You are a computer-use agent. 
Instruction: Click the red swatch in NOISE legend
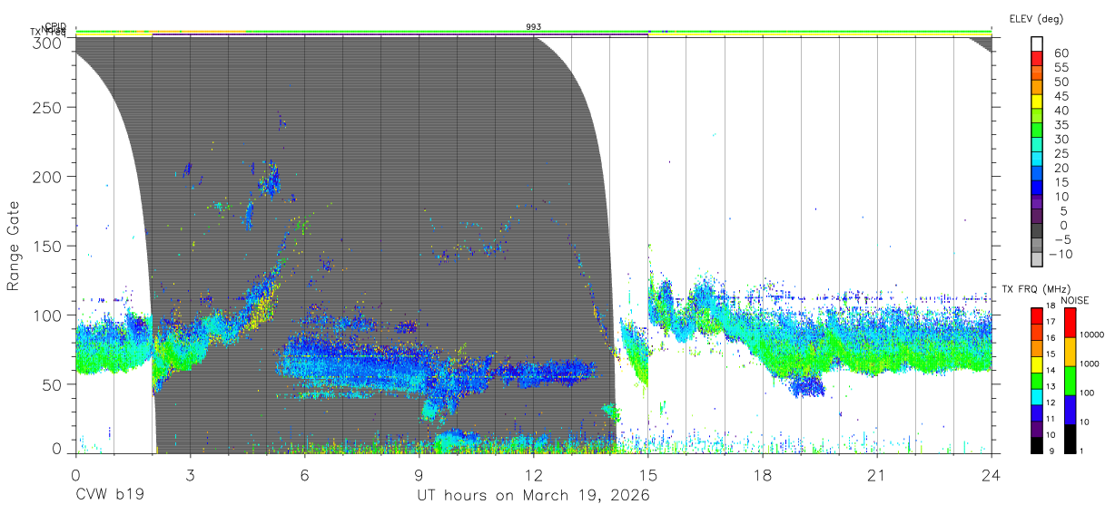tap(1070, 323)
